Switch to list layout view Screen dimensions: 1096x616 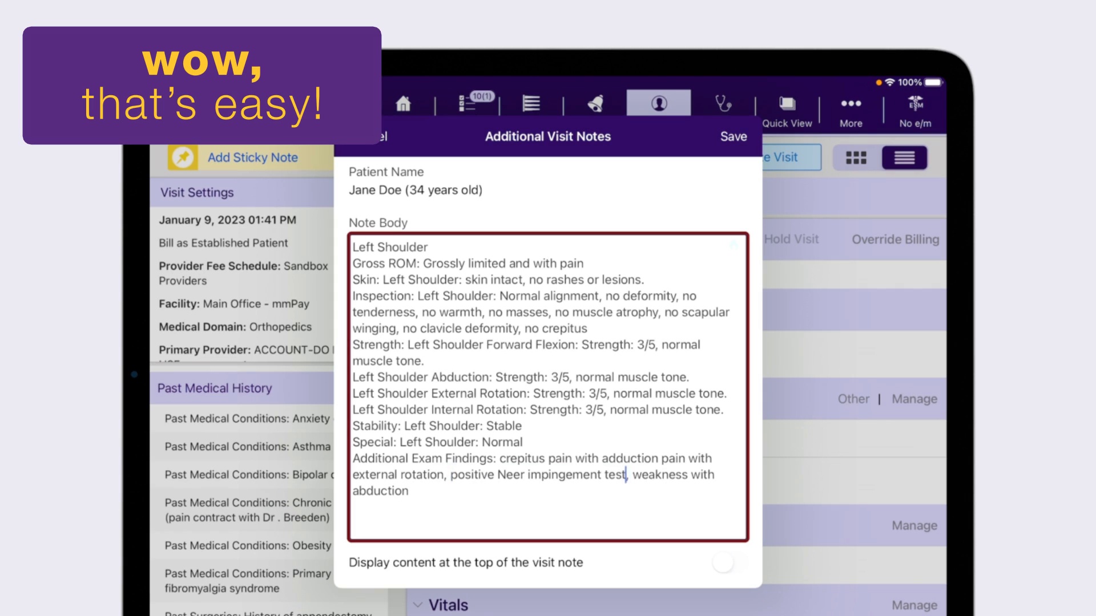tap(904, 157)
